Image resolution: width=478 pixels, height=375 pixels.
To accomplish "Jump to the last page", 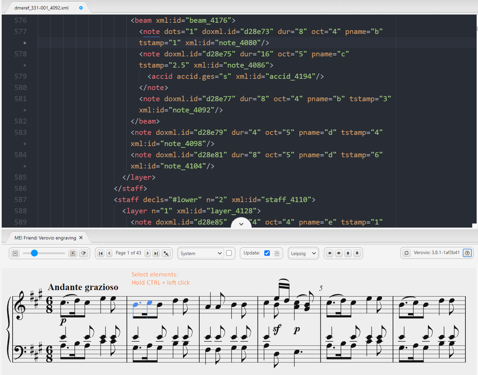I will pyautogui.click(x=156, y=253).
